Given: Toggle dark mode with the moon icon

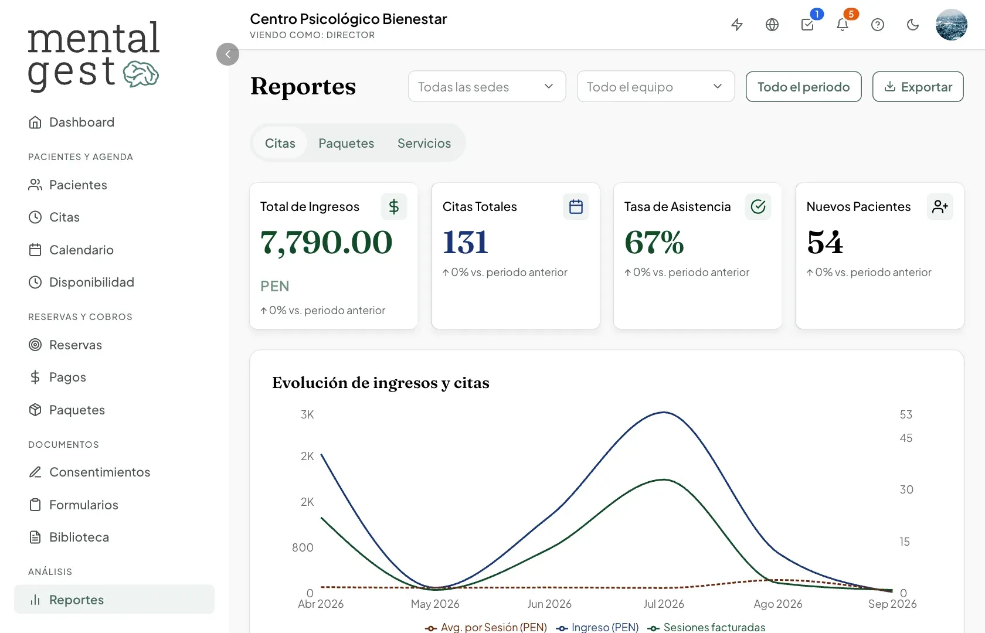Looking at the screenshot, I should (913, 25).
